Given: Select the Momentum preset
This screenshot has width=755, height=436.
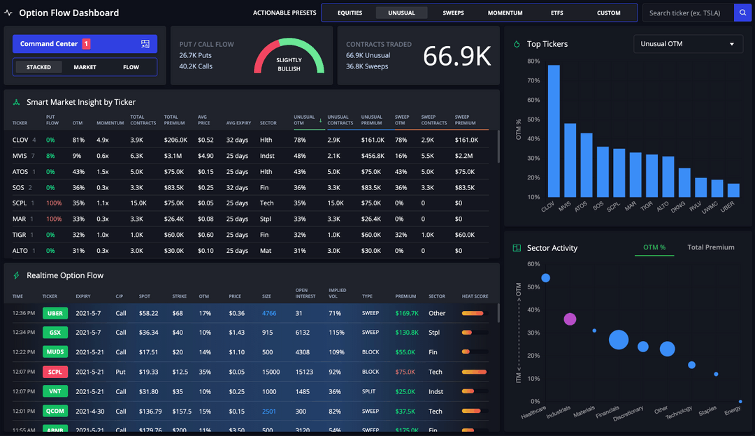Looking at the screenshot, I should pyautogui.click(x=505, y=13).
